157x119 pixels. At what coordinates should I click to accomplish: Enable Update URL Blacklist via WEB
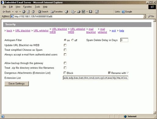[65, 45]
